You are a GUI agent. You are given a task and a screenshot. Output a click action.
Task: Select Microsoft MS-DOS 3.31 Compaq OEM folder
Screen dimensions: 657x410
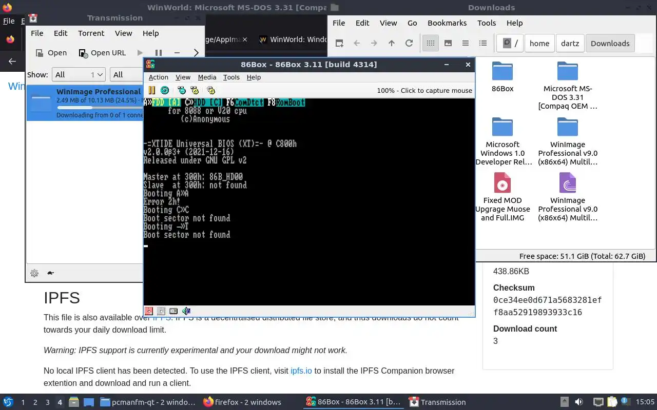(568, 86)
